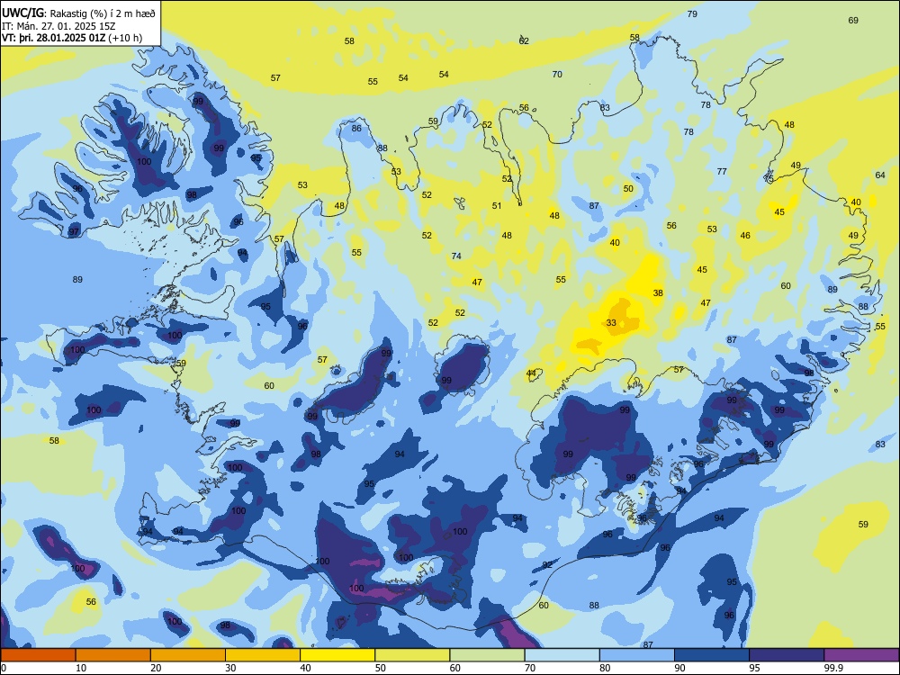Screen dimensions: 900x675
Task: Click the light green 60–70 legend swatch
Action: click(487, 655)
